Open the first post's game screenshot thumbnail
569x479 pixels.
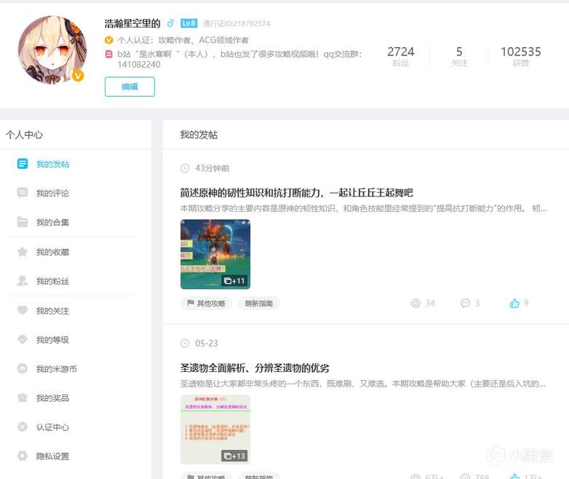[215, 254]
